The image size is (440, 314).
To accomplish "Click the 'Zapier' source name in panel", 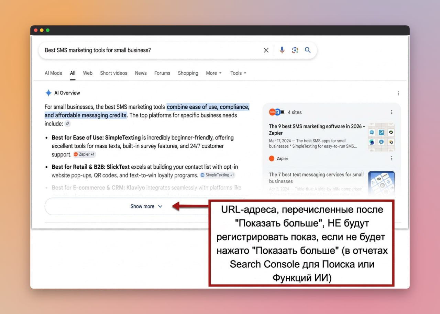I will tap(283, 158).
